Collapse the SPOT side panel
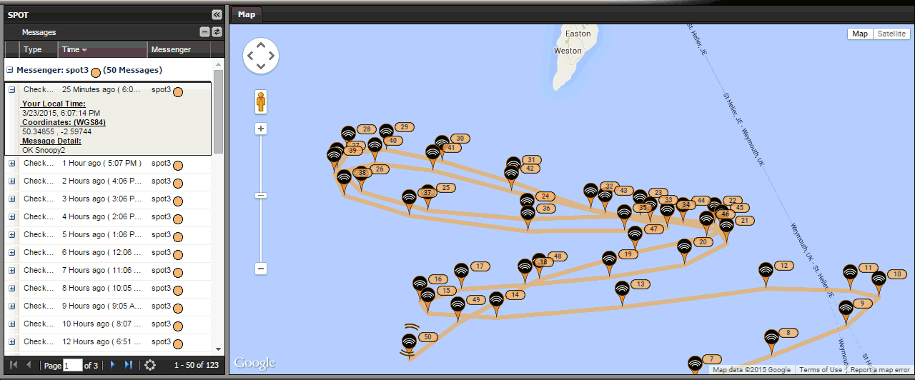This screenshot has width=915, height=380. click(217, 14)
